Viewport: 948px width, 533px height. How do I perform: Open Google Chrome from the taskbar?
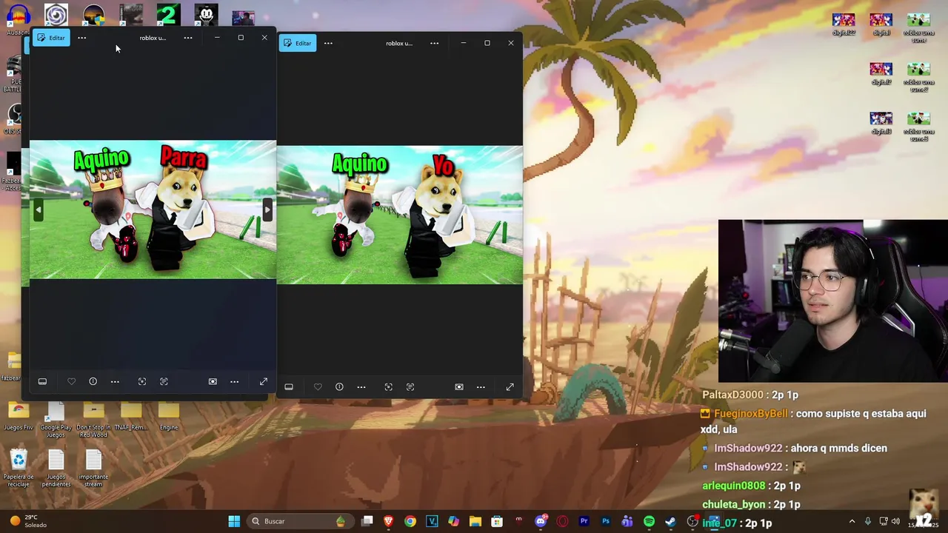pyautogui.click(x=410, y=521)
